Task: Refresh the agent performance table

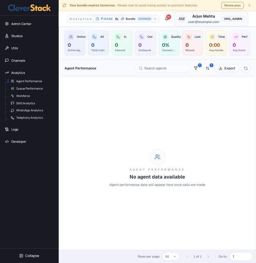Action: coord(245,68)
